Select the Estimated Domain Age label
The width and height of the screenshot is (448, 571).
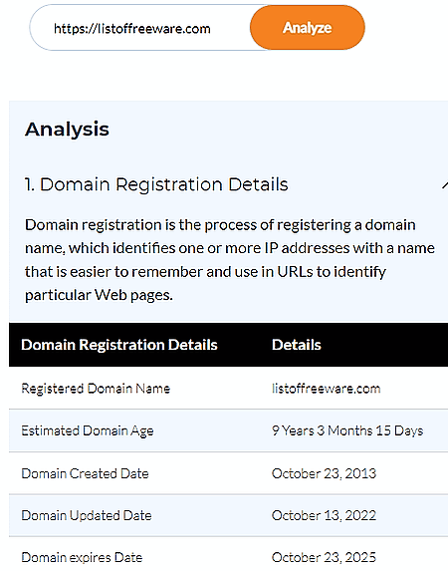click(x=88, y=430)
